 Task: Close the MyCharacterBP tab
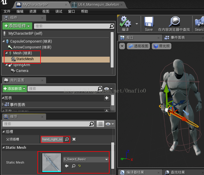[x=66, y=5]
